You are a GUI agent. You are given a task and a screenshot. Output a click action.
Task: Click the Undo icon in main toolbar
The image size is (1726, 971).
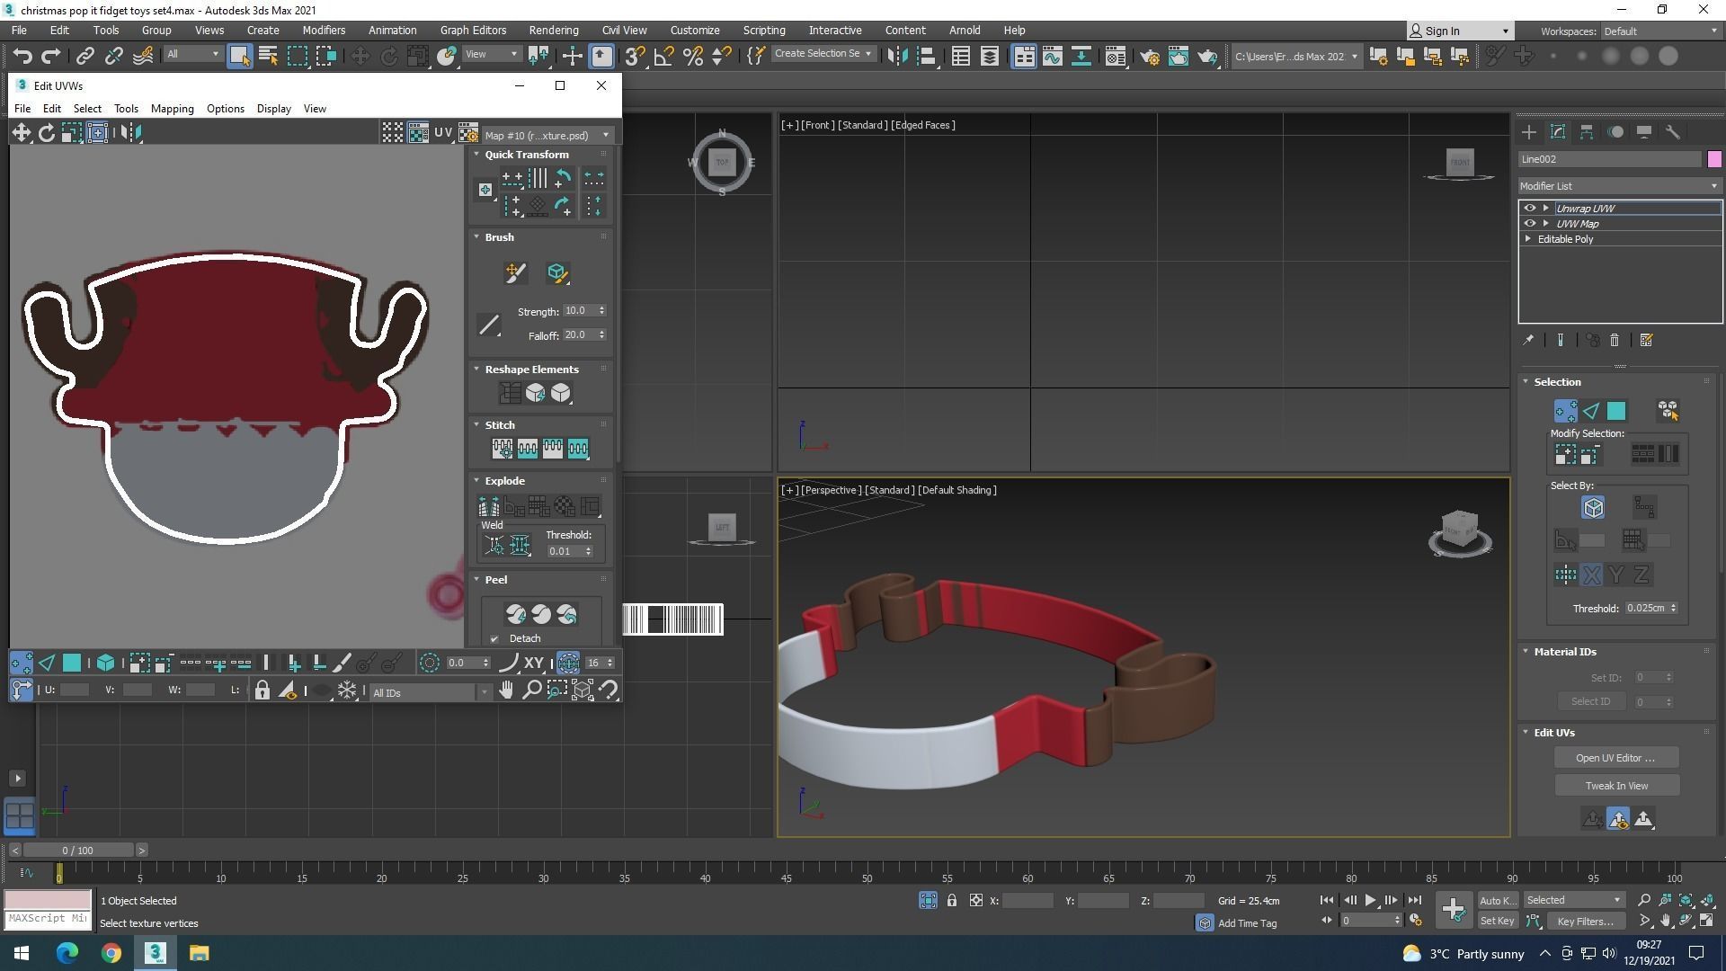click(22, 56)
